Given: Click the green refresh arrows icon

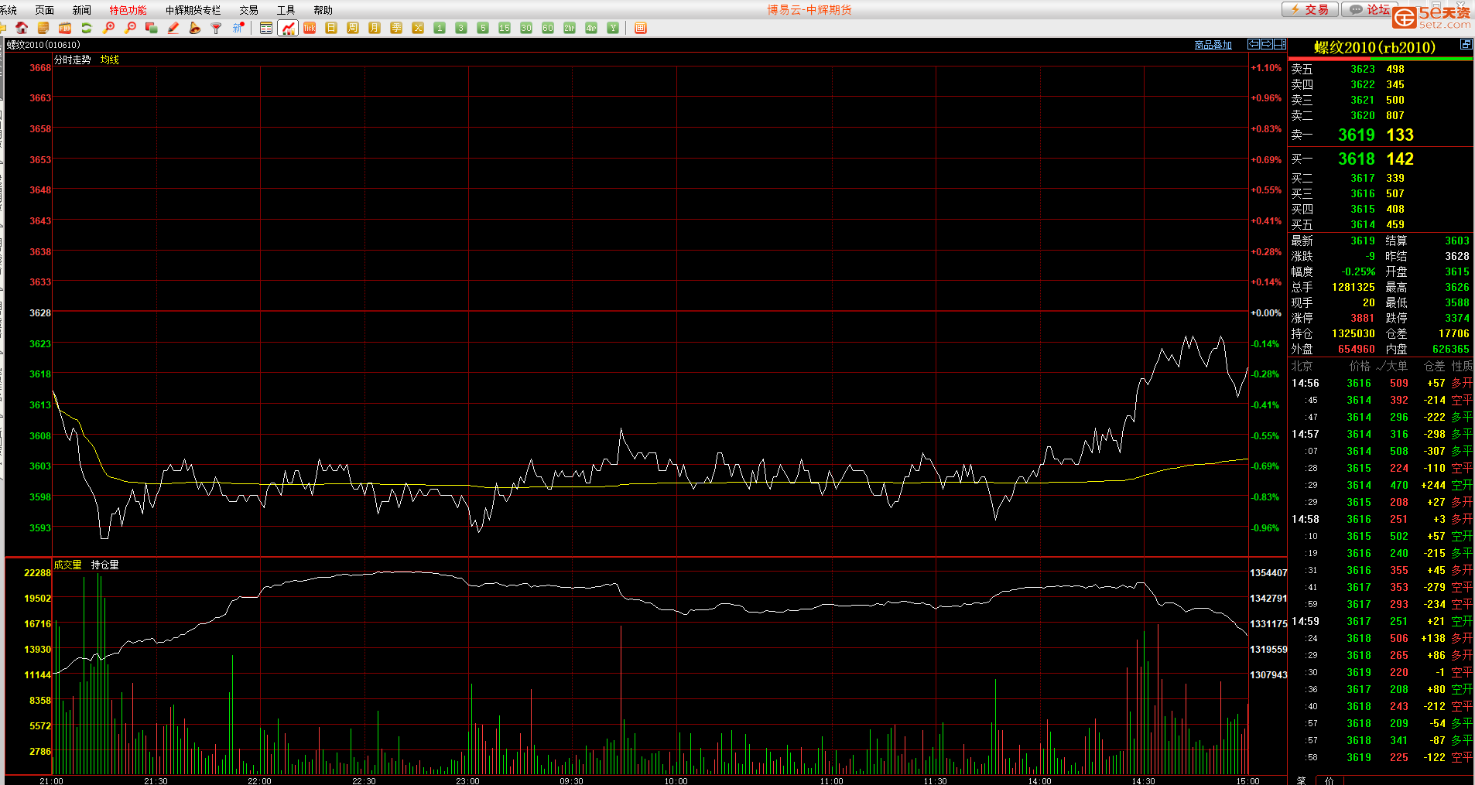Looking at the screenshot, I should point(87,28).
